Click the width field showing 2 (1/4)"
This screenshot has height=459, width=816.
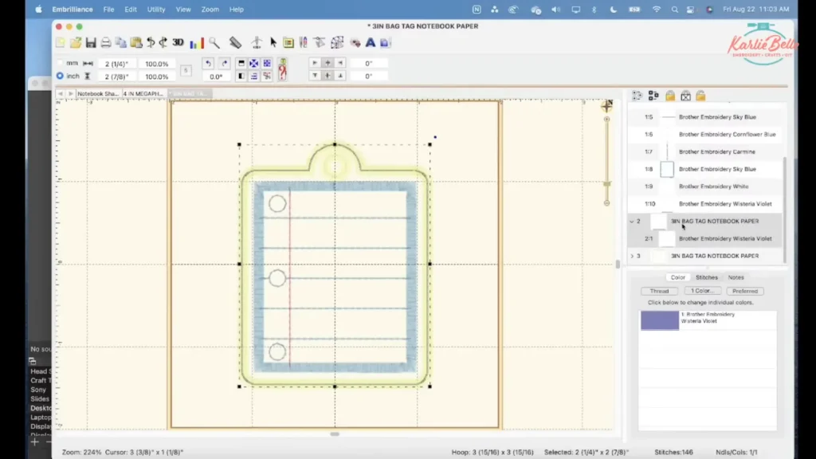(118, 64)
